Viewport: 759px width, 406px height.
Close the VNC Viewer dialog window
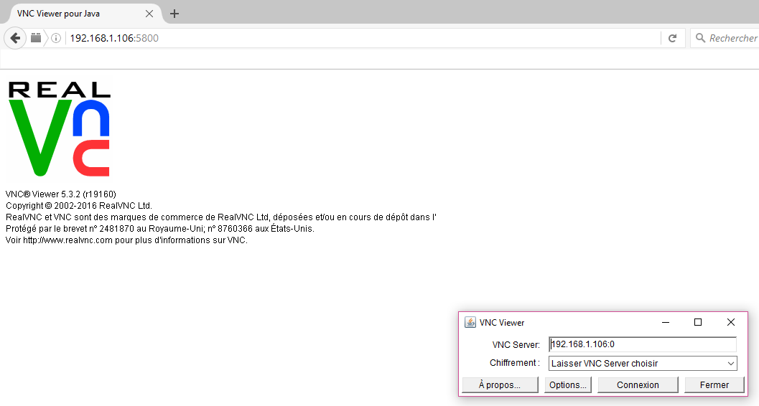(731, 322)
